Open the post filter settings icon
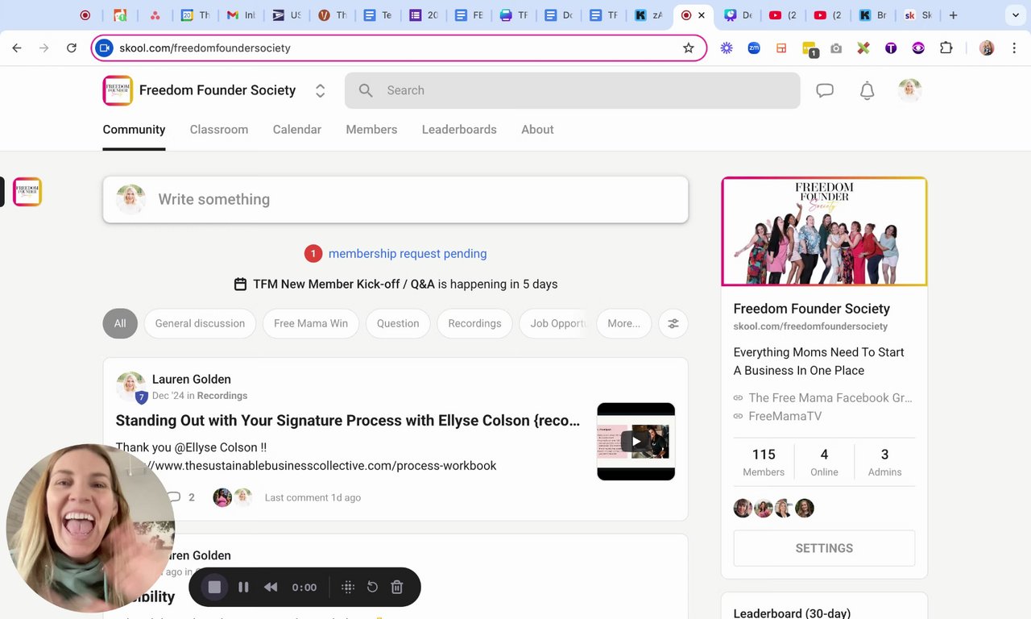The width and height of the screenshot is (1031, 619). click(673, 323)
